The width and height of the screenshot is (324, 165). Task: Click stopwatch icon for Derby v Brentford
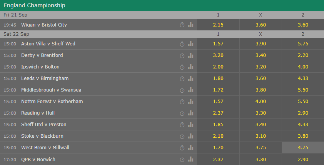pos(182,55)
